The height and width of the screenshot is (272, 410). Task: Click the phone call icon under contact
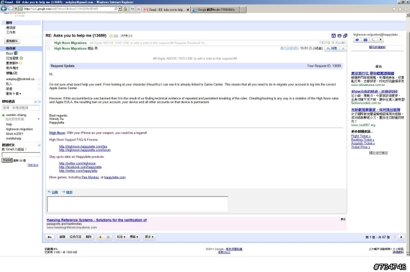pos(373,40)
